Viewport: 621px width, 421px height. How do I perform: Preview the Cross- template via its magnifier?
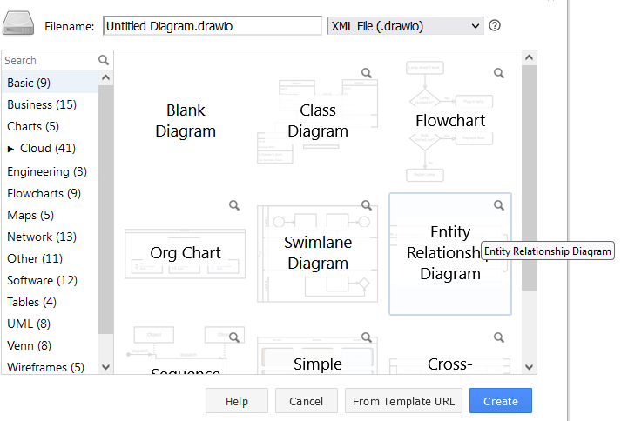coord(499,337)
